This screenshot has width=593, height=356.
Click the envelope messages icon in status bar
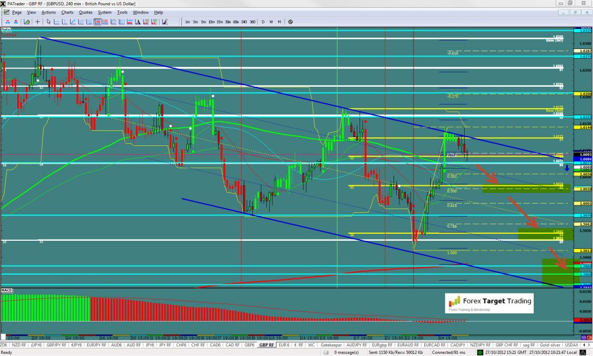coord(329,352)
